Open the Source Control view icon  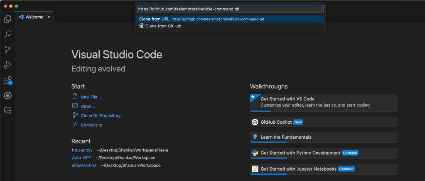(7, 49)
